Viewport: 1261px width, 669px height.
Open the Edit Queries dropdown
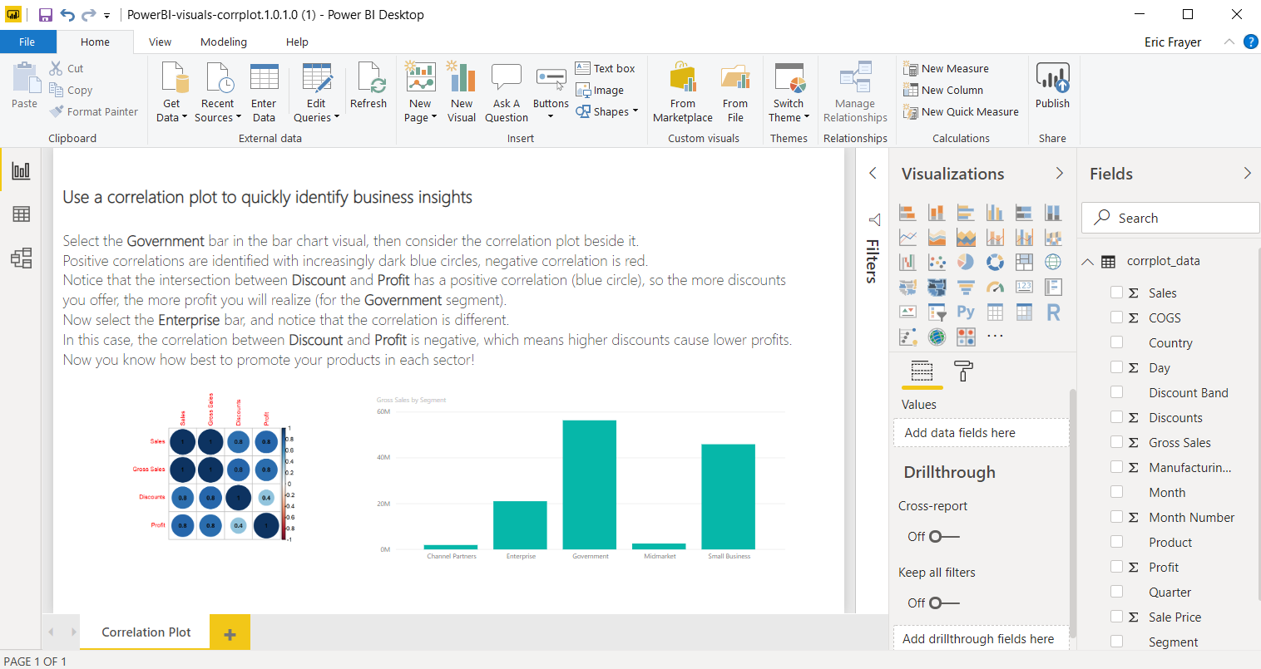(316, 92)
